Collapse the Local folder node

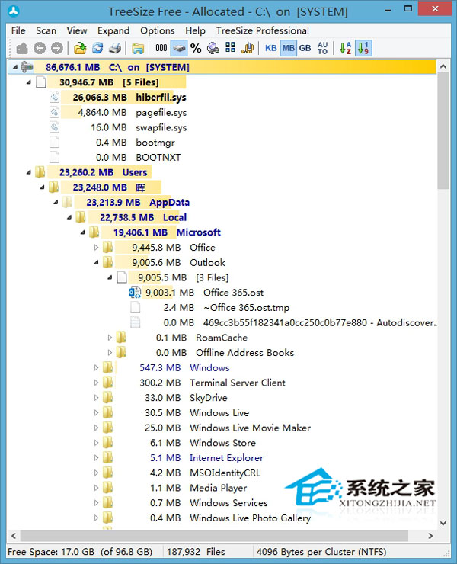(x=69, y=217)
